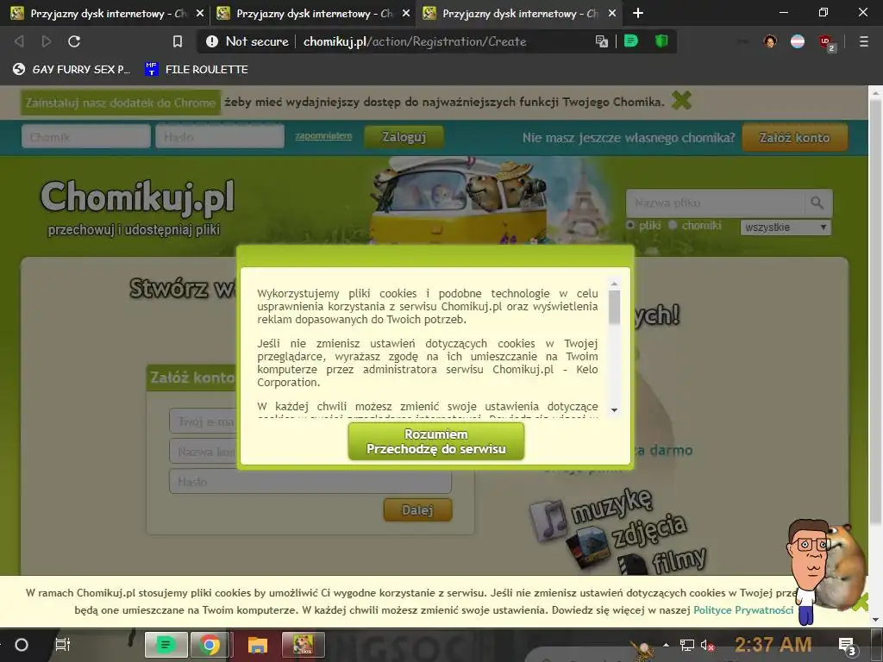Open Windows Cortana search circle
The height and width of the screenshot is (662, 883).
(x=22, y=645)
